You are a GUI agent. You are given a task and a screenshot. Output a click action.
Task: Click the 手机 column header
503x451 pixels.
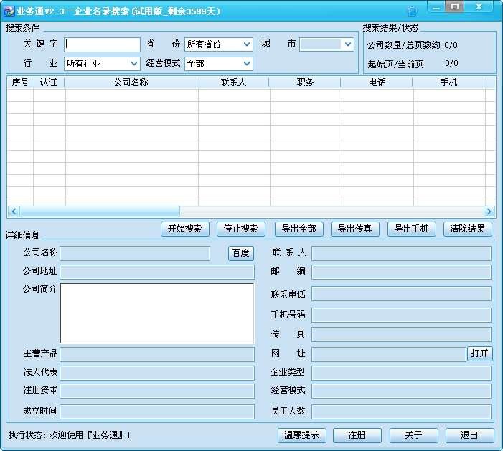(x=448, y=82)
